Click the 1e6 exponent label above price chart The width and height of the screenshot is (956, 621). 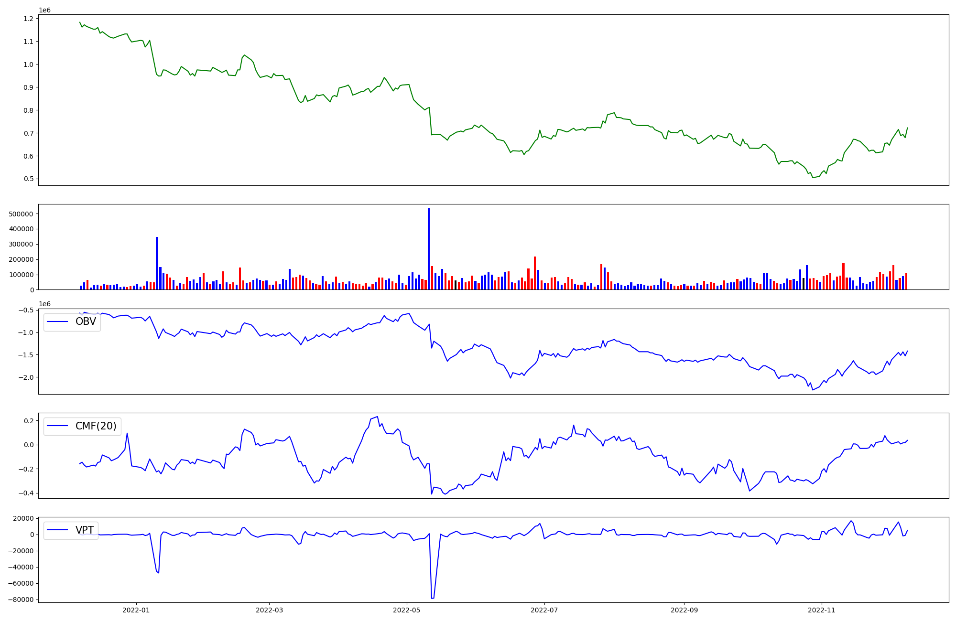[44, 10]
